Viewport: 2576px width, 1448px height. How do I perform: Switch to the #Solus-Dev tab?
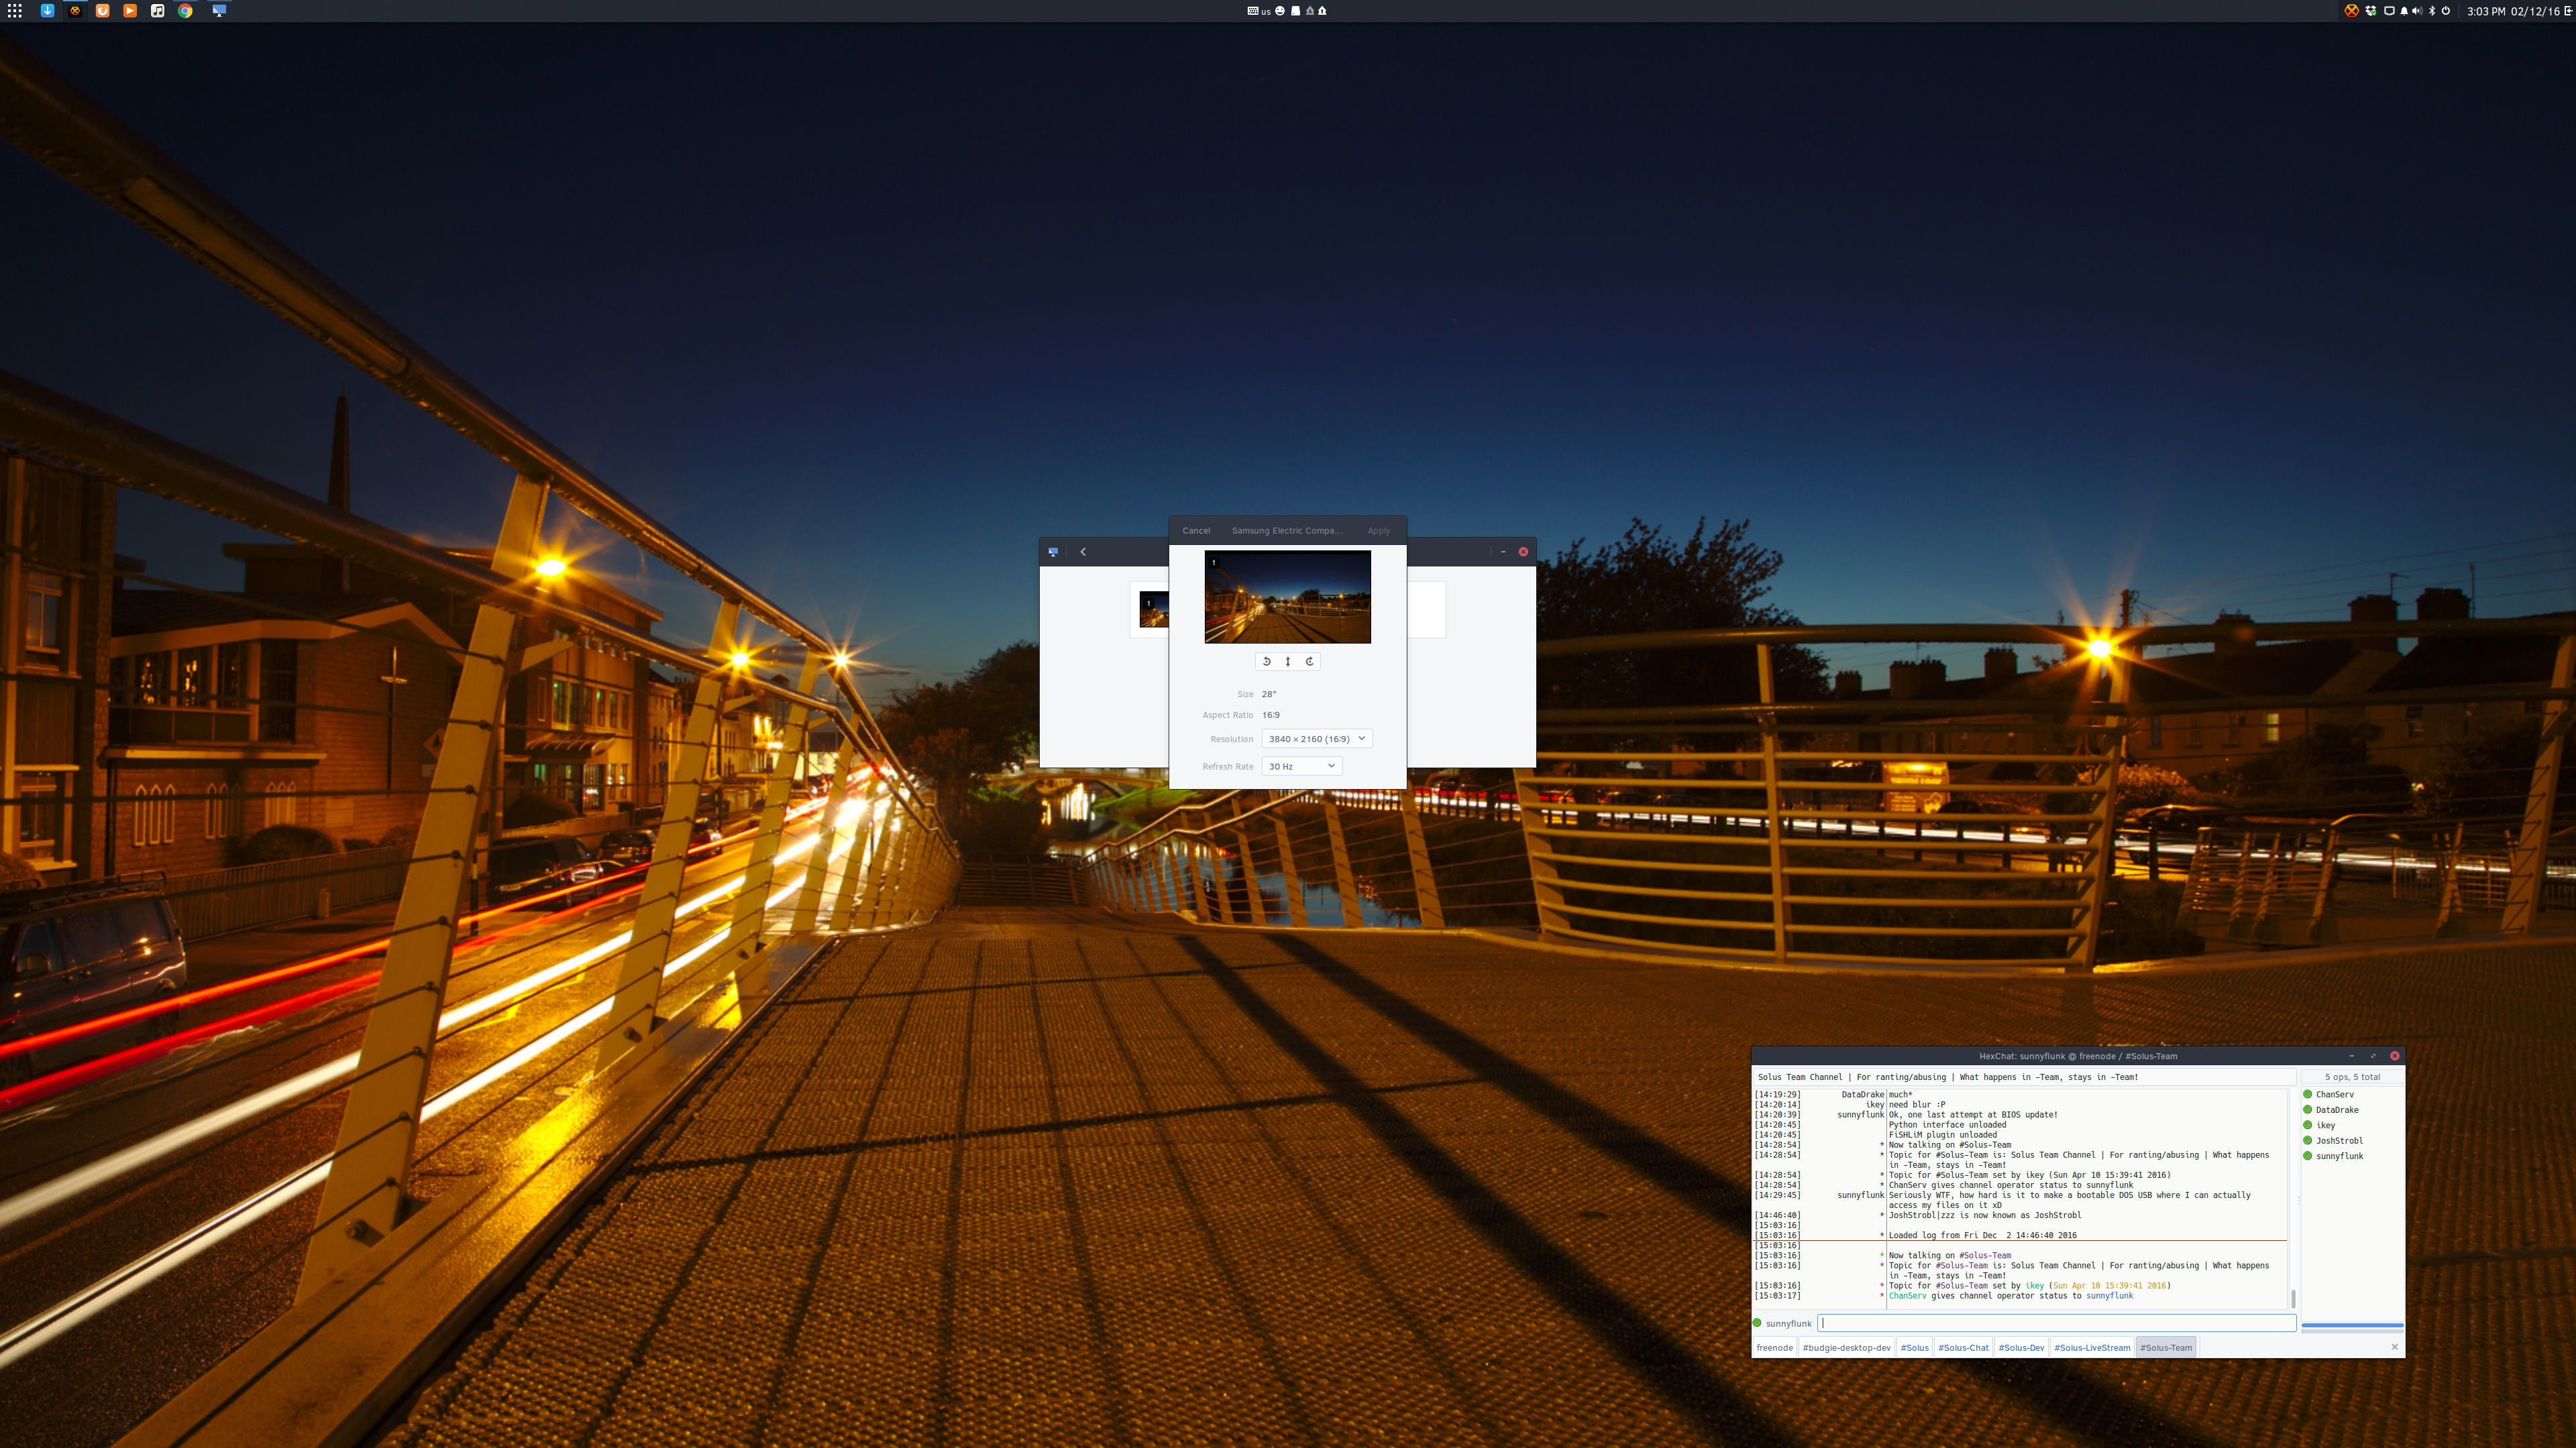tap(2021, 1348)
